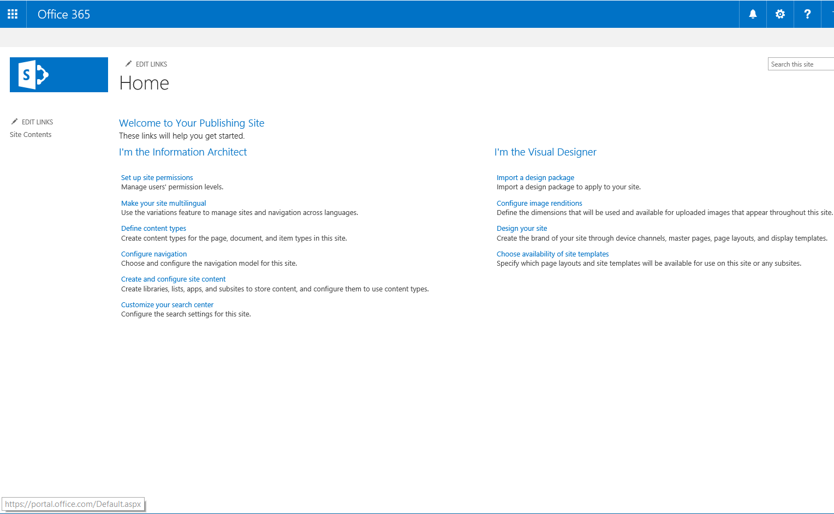Image resolution: width=834 pixels, height=514 pixels.
Task: Open Site Contents in the sidebar
Action: [x=31, y=135]
